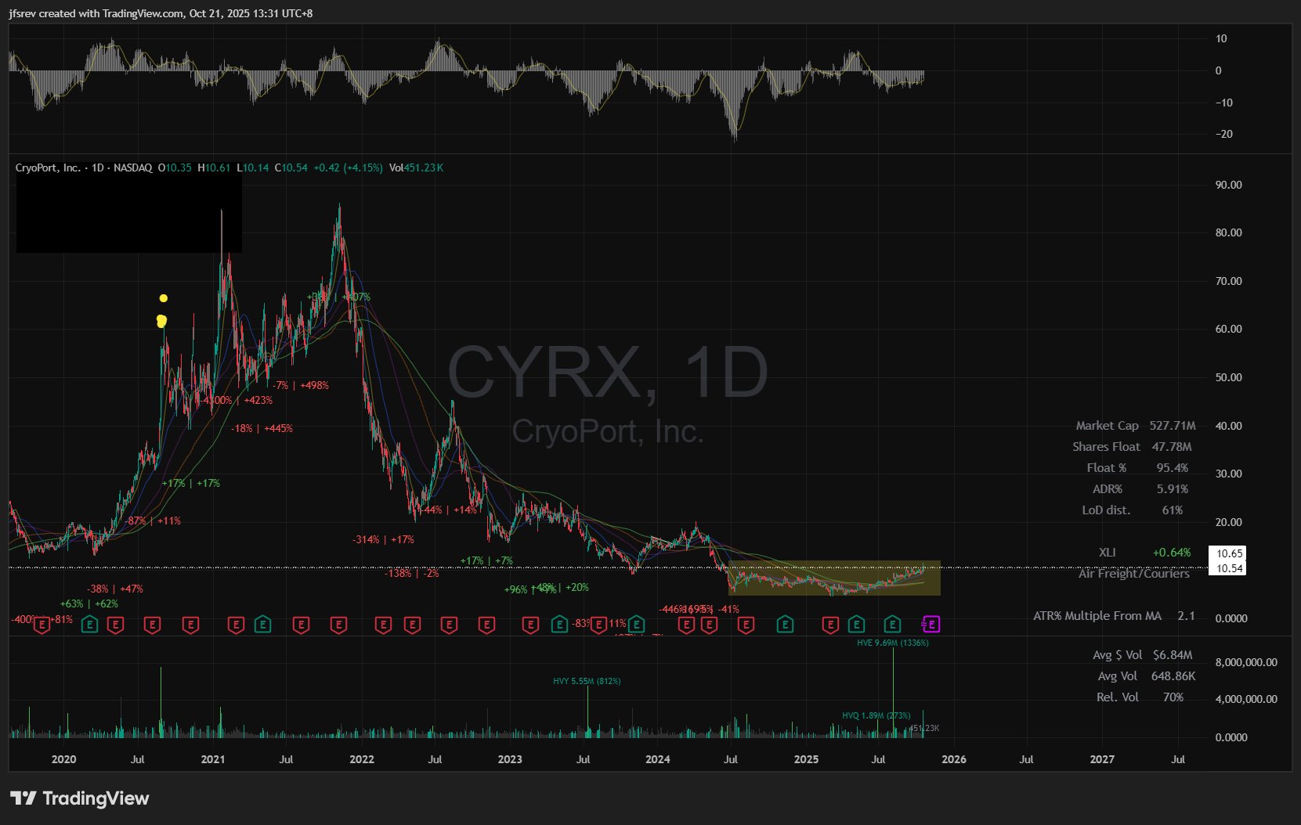Select the +17% | +17% earnings label
The image size is (1301, 825).
191,483
